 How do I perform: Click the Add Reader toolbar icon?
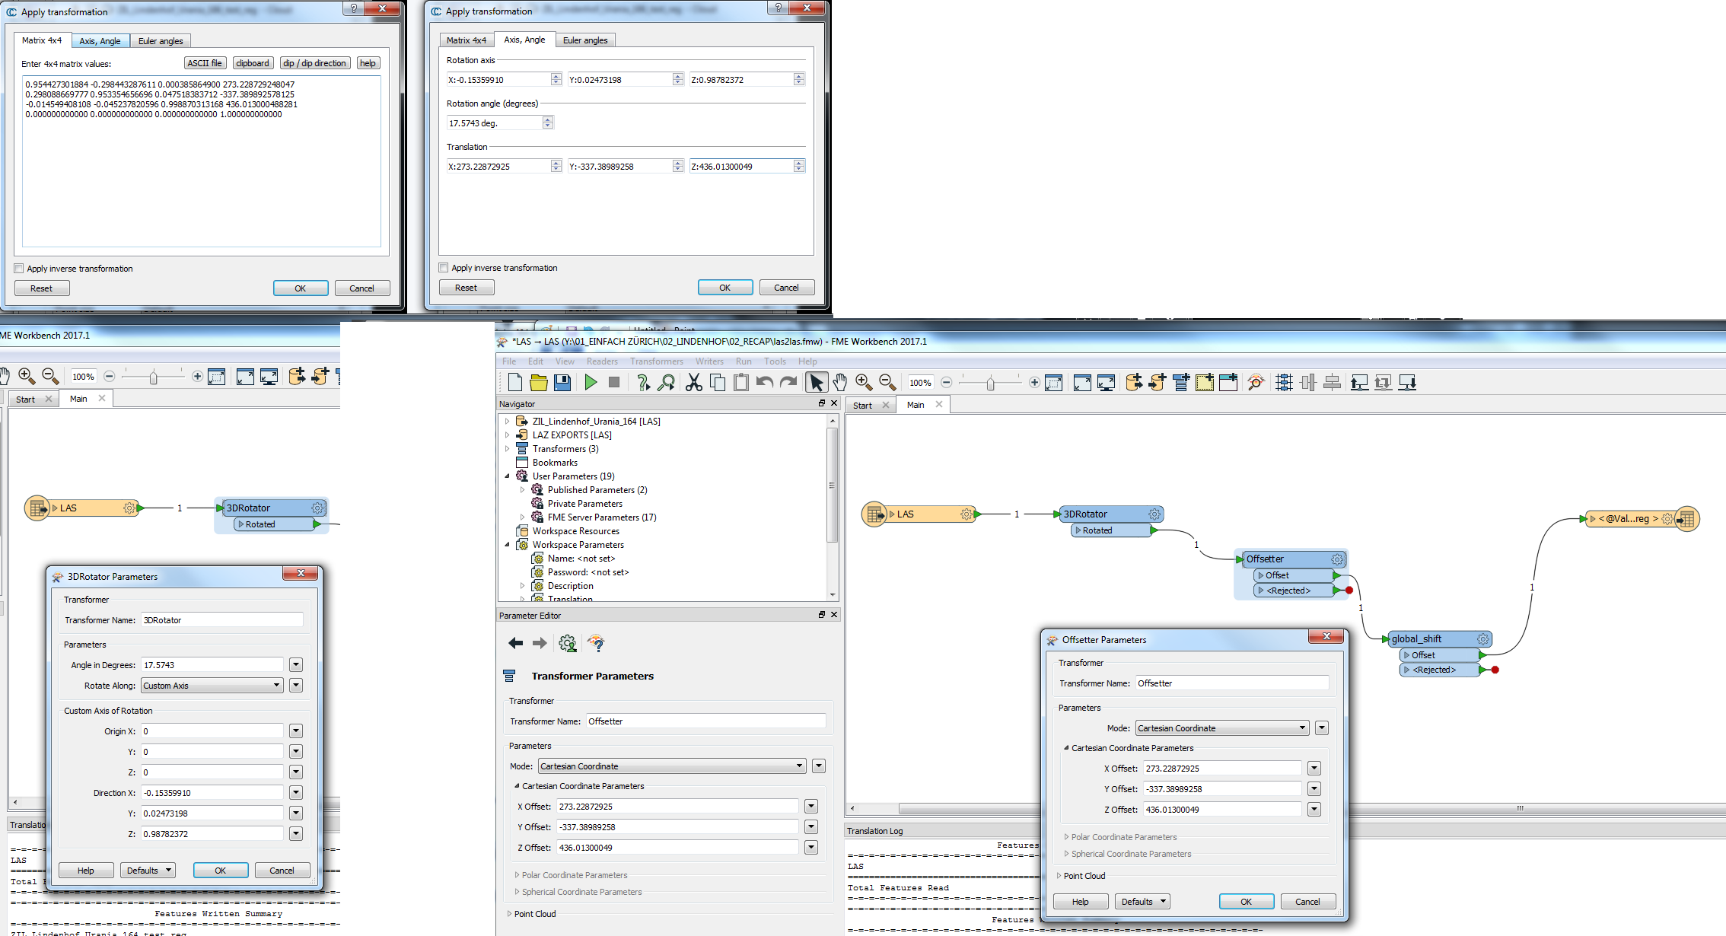click(x=1134, y=383)
